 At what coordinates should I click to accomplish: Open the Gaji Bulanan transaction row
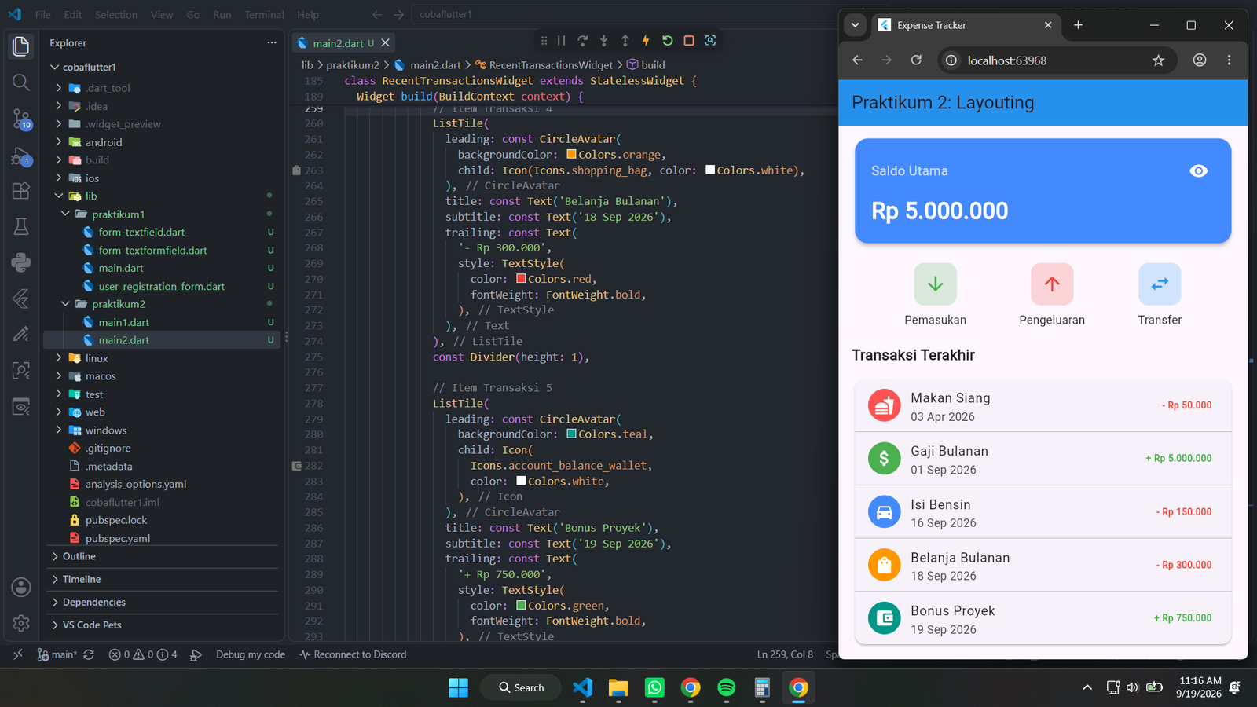1043,460
